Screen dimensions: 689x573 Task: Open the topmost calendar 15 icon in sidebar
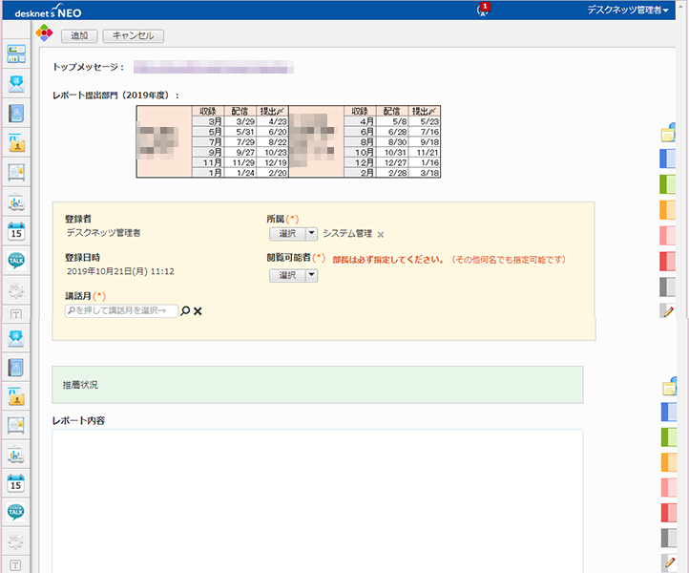(x=15, y=230)
